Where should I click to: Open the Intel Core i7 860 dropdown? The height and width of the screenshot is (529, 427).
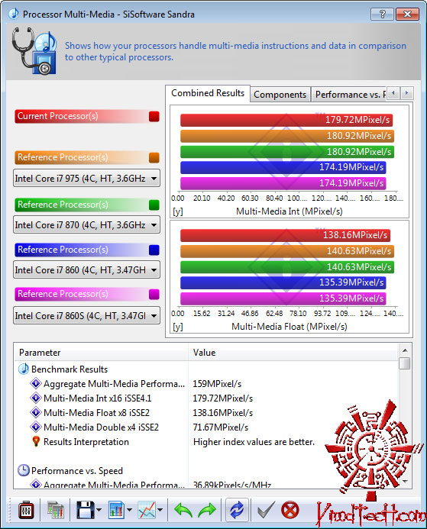[x=86, y=269]
